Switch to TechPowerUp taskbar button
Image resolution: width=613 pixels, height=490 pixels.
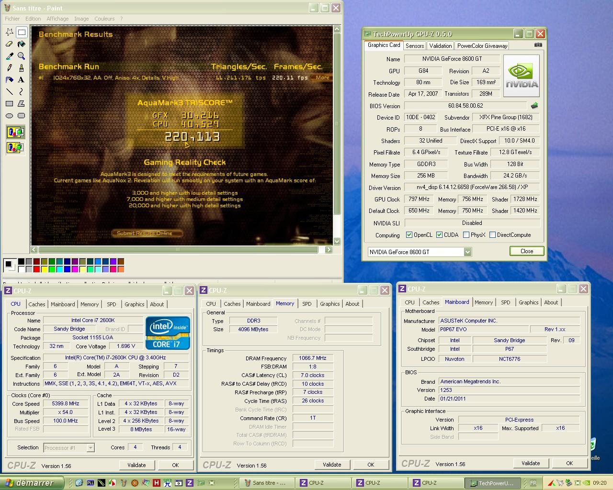pos(492,483)
